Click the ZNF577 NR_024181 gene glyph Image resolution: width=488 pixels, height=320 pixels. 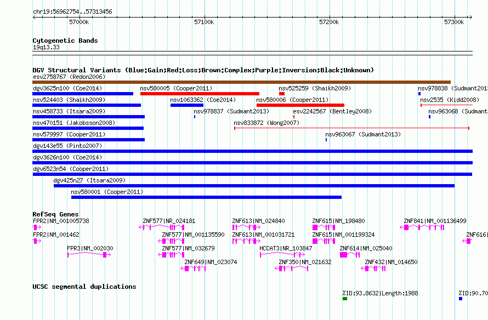pyautogui.click(x=162, y=227)
